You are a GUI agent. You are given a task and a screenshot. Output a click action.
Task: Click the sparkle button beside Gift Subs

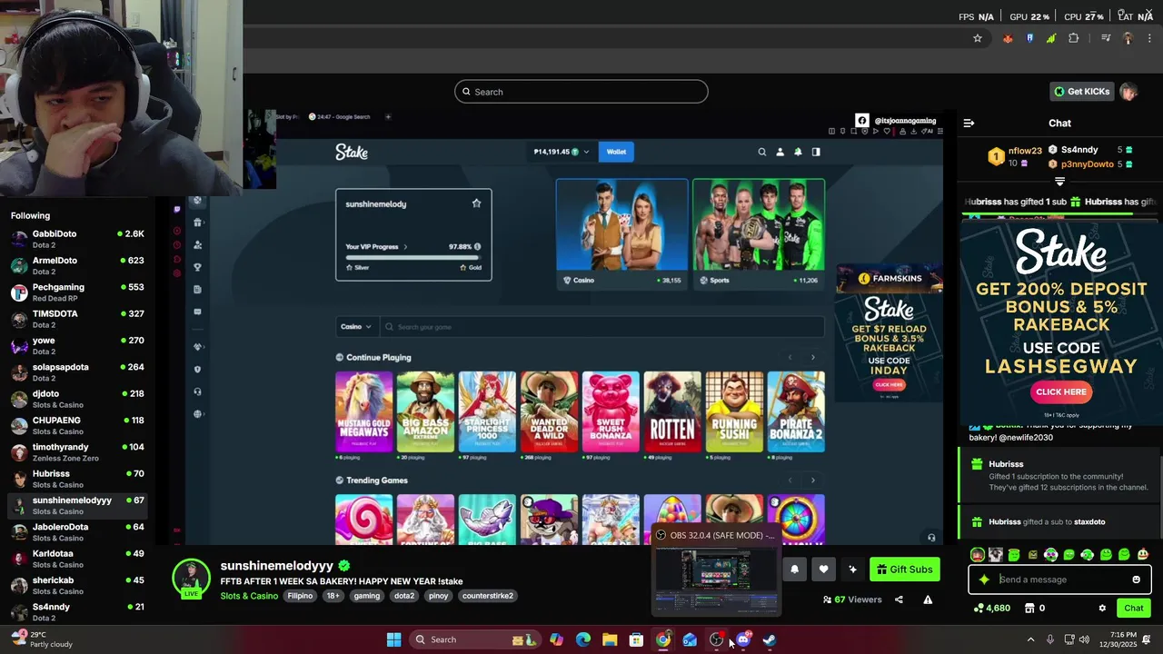[852, 570]
